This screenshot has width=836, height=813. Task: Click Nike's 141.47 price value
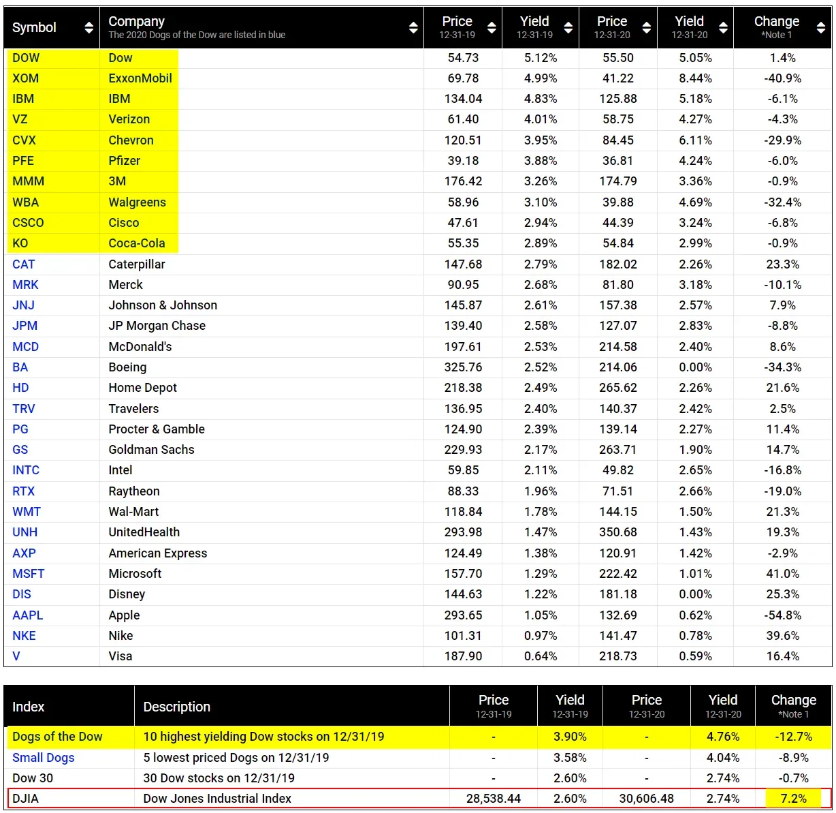tap(618, 636)
